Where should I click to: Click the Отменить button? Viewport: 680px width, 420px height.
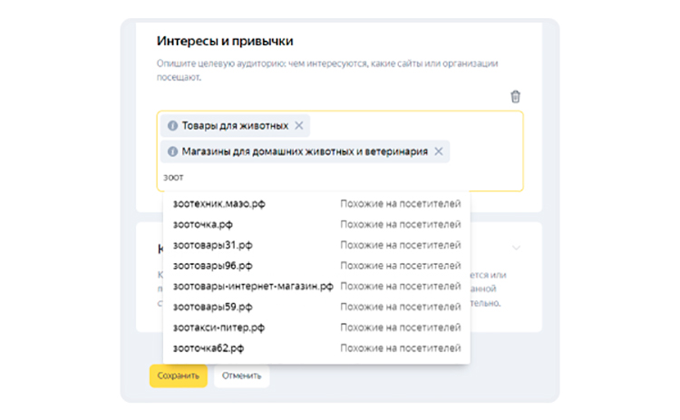[241, 376]
